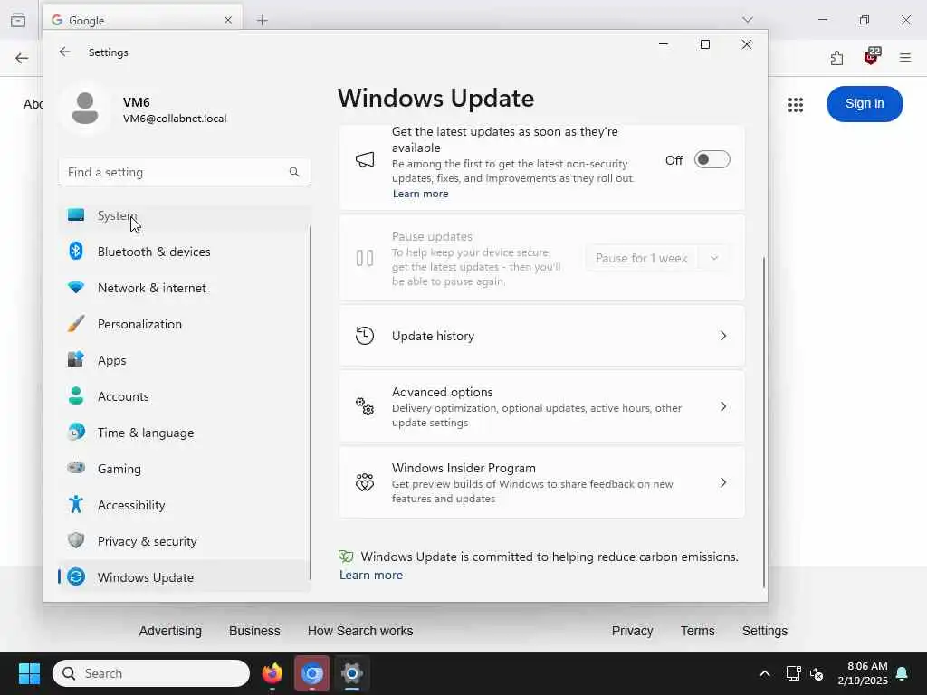The height and width of the screenshot is (695, 927).
Task: Open Firefox from the taskbar
Action: pos(272,673)
